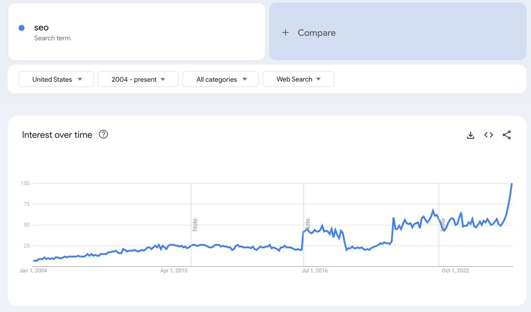Click the peak point of the trend line at 100

pos(512,184)
